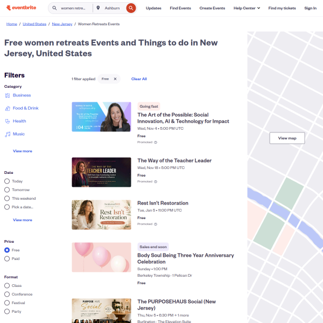The image size is (323, 323).
Task: Click the Sales end soon badge
Action: coord(153,247)
